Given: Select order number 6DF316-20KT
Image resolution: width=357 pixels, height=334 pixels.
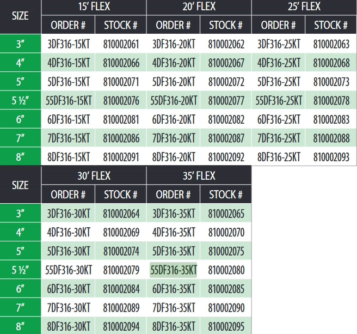Looking at the screenshot, I should click(174, 119).
